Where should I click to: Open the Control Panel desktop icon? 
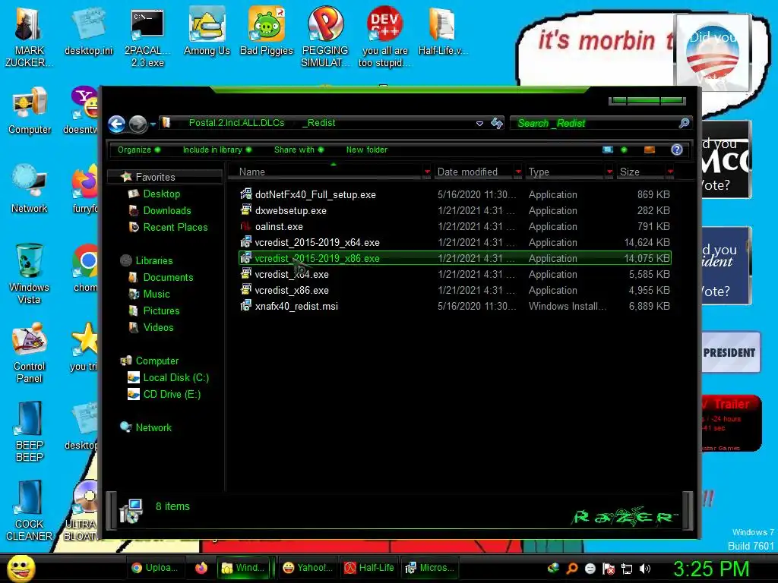pyautogui.click(x=30, y=353)
